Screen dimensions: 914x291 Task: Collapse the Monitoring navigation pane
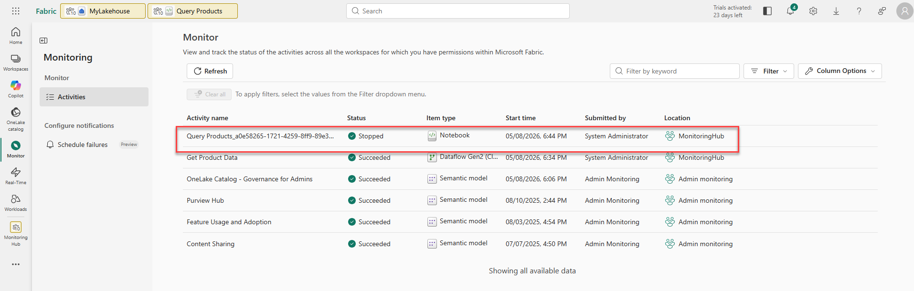[x=43, y=41]
